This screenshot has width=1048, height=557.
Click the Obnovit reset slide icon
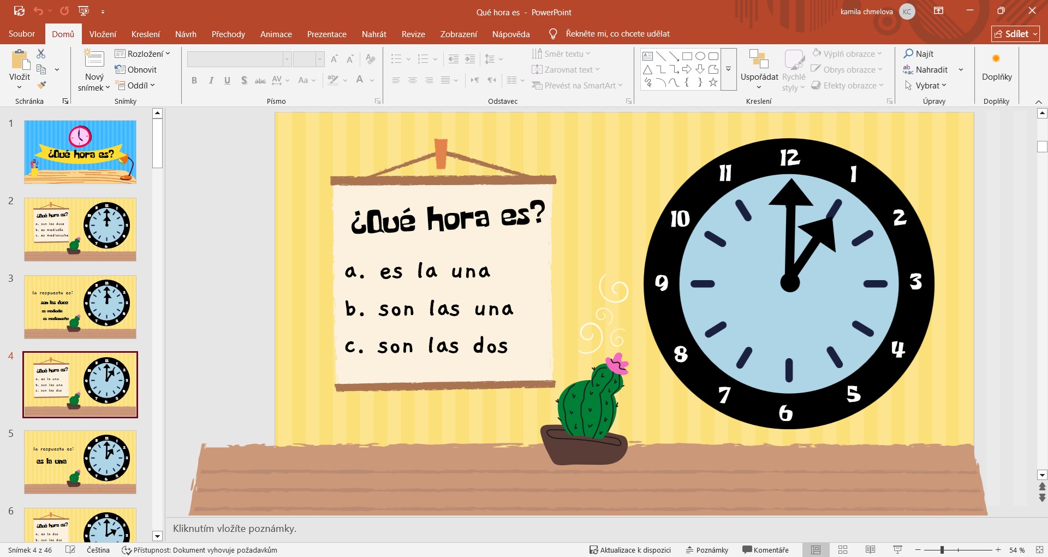click(x=136, y=69)
